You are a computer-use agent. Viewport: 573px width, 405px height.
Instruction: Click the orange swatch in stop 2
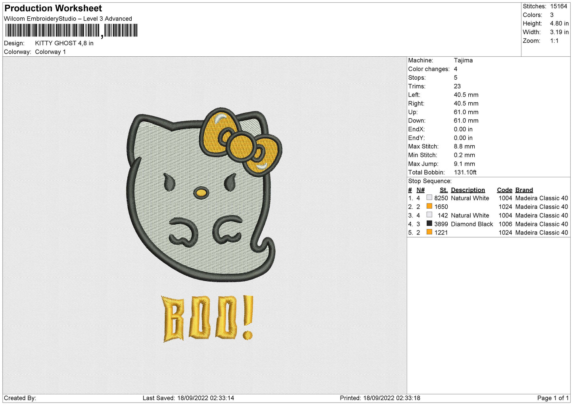pos(429,206)
